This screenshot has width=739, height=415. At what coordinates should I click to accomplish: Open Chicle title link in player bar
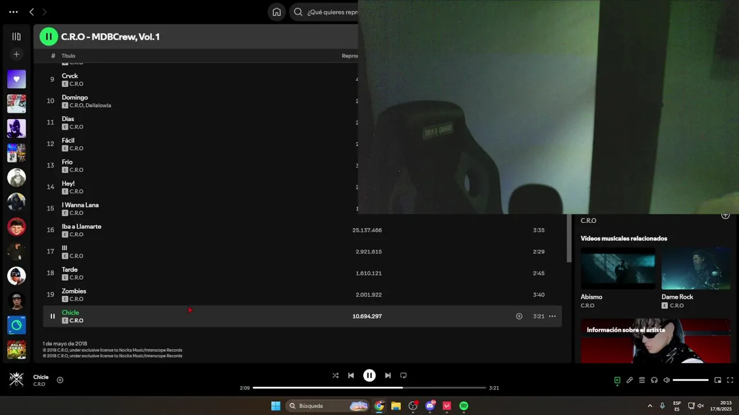click(x=41, y=377)
